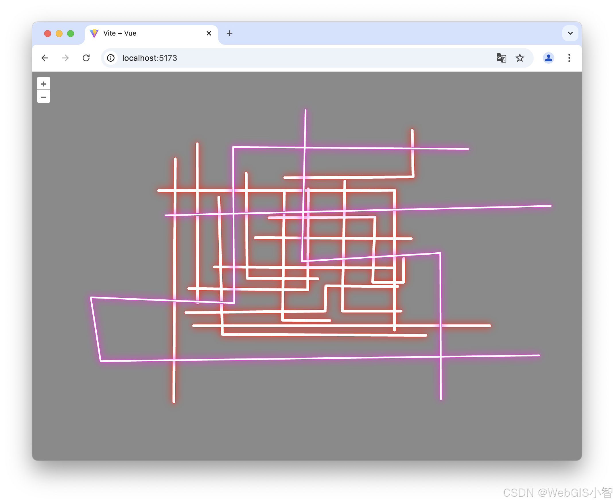Click the forward navigation arrow
Screen dimensions: 614x503
(65, 58)
